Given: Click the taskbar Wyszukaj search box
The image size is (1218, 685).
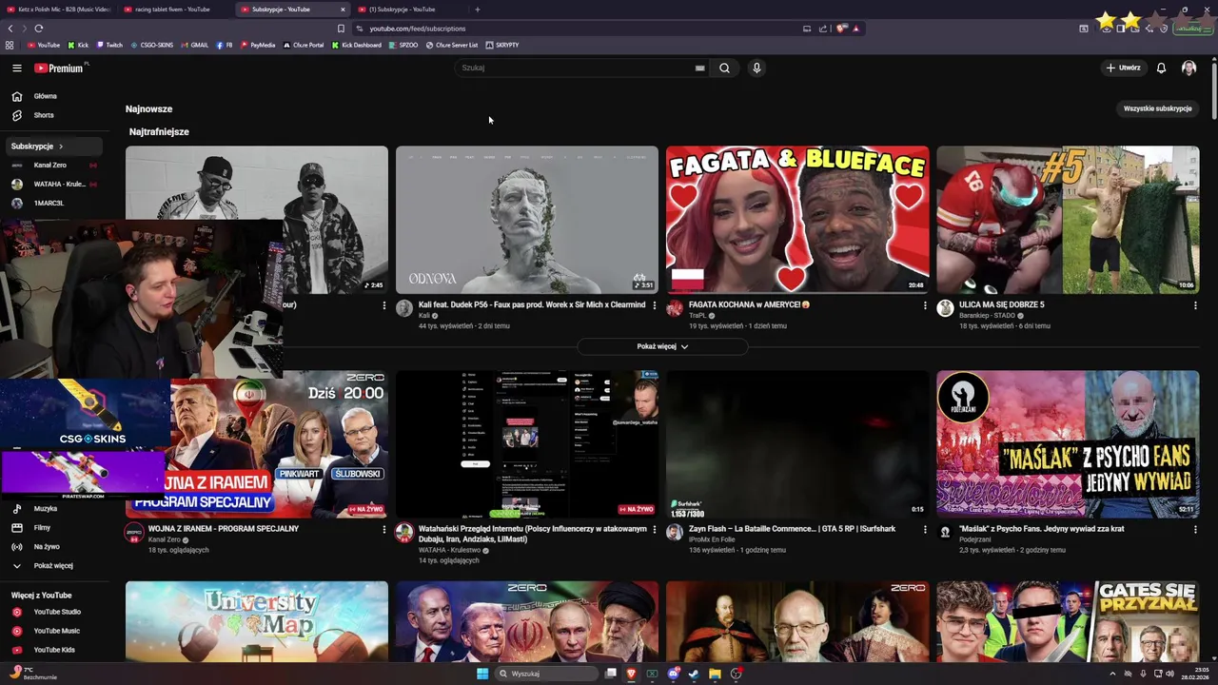Looking at the screenshot, I should point(547,674).
